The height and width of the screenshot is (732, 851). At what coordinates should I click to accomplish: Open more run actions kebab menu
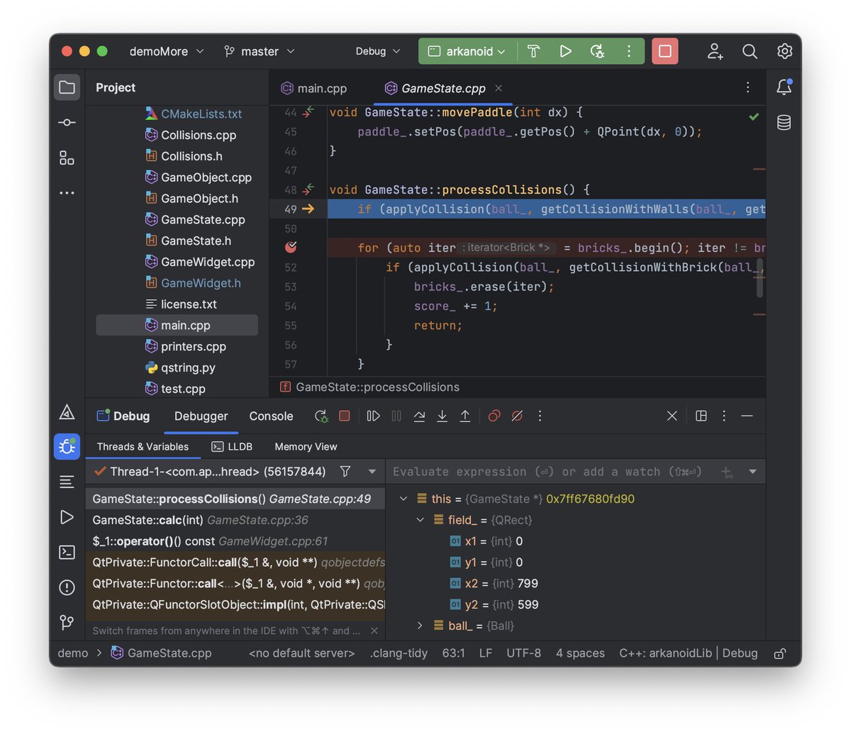pos(628,51)
